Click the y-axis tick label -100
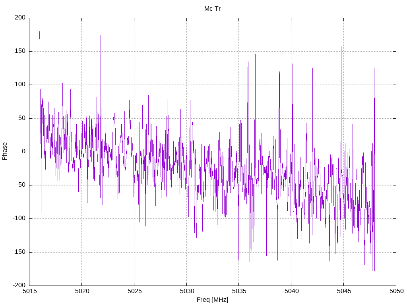This screenshot has width=407, height=305. 19,218
